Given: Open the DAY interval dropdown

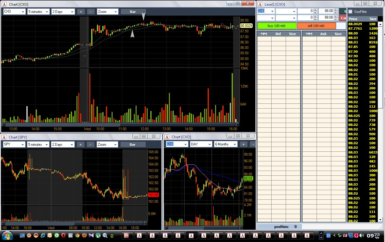Looking at the screenshot, I should tap(201, 144).
